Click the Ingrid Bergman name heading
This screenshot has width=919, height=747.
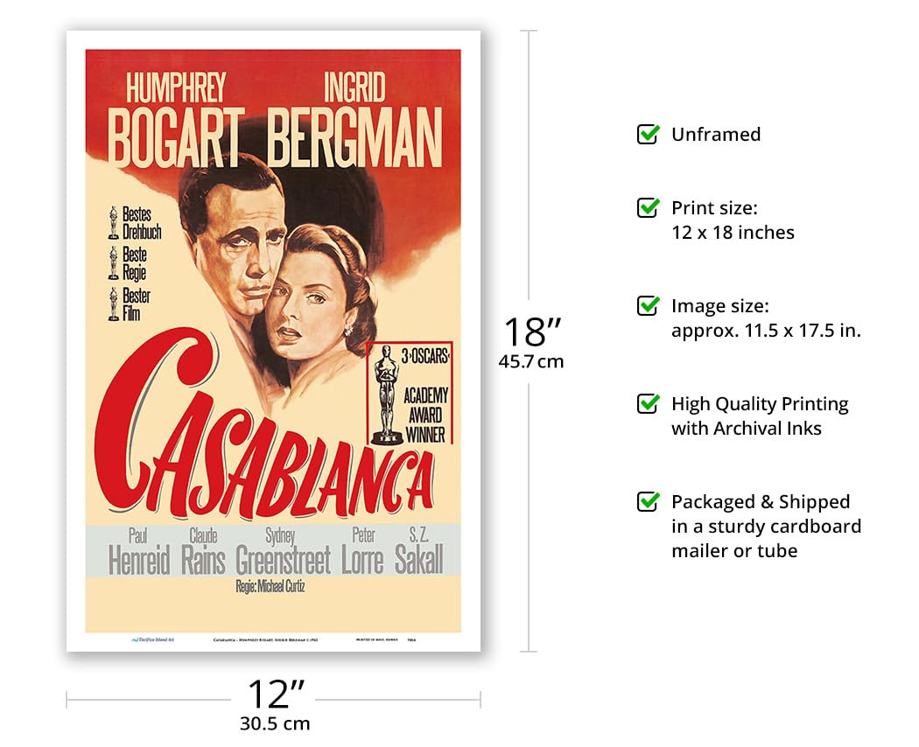click(x=354, y=122)
